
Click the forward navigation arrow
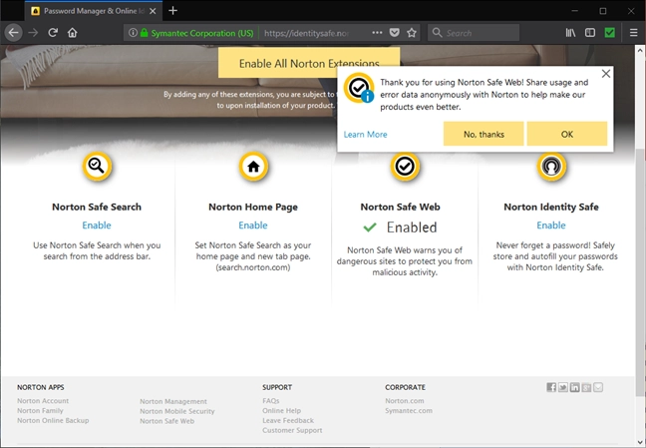coord(33,33)
